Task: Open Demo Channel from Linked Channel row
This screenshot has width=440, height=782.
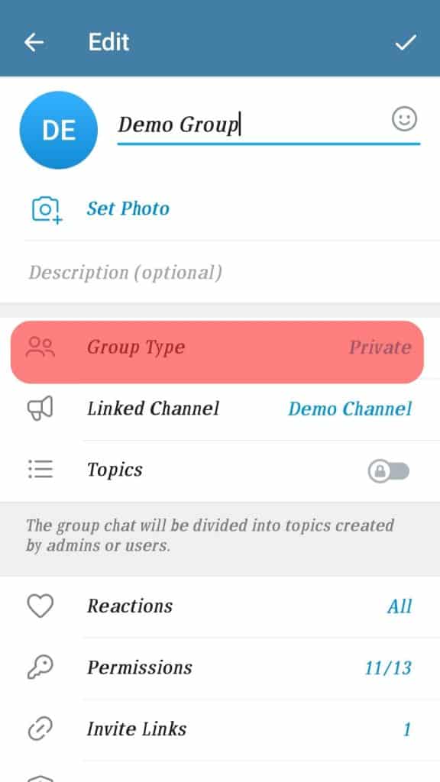Action: [349, 409]
